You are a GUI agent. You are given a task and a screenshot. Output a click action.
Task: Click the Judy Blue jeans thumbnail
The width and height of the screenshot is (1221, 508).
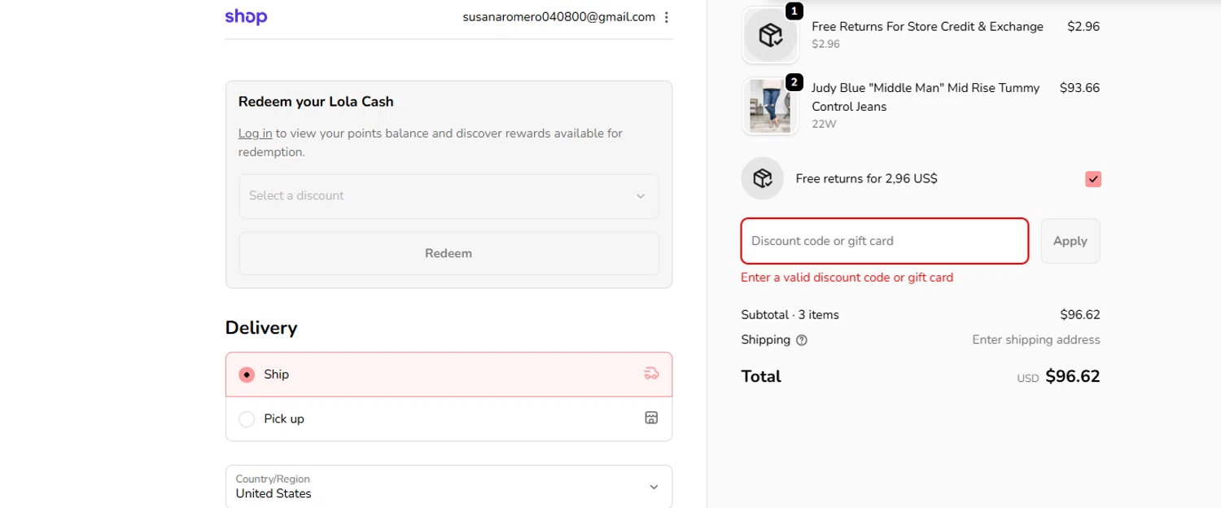click(770, 107)
